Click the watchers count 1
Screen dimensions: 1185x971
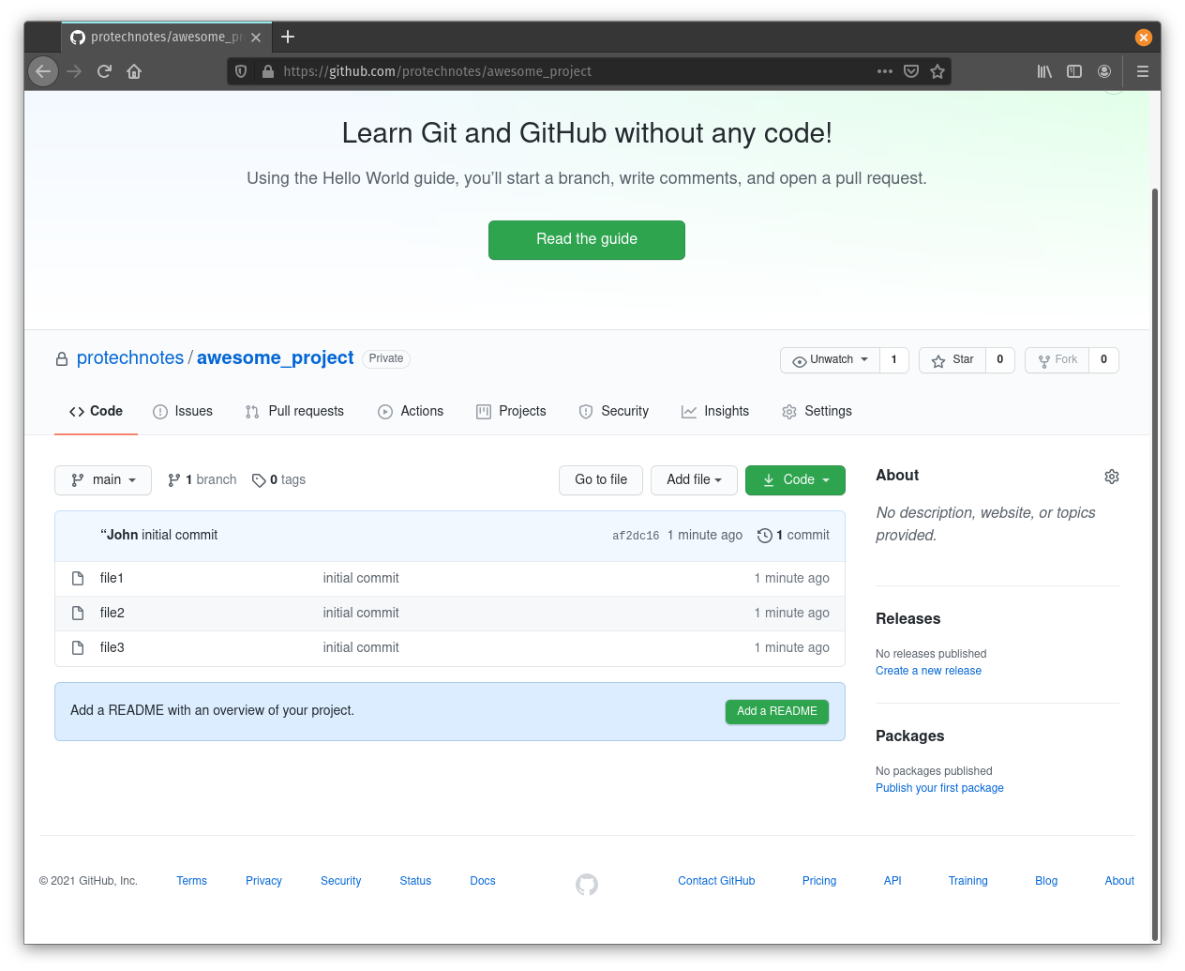click(x=894, y=360)
